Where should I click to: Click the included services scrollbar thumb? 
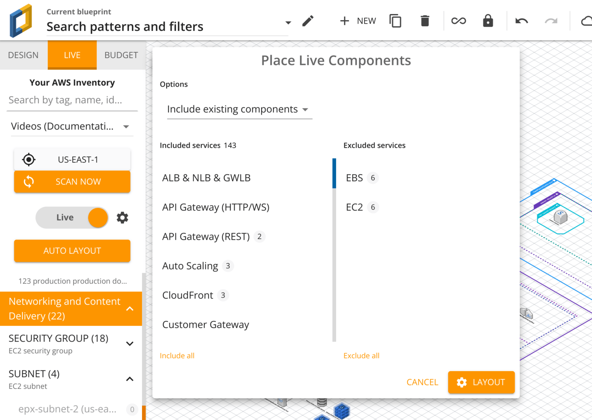tap(334, 173)
